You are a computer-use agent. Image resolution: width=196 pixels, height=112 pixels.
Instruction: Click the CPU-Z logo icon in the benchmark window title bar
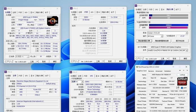point(136,6)
